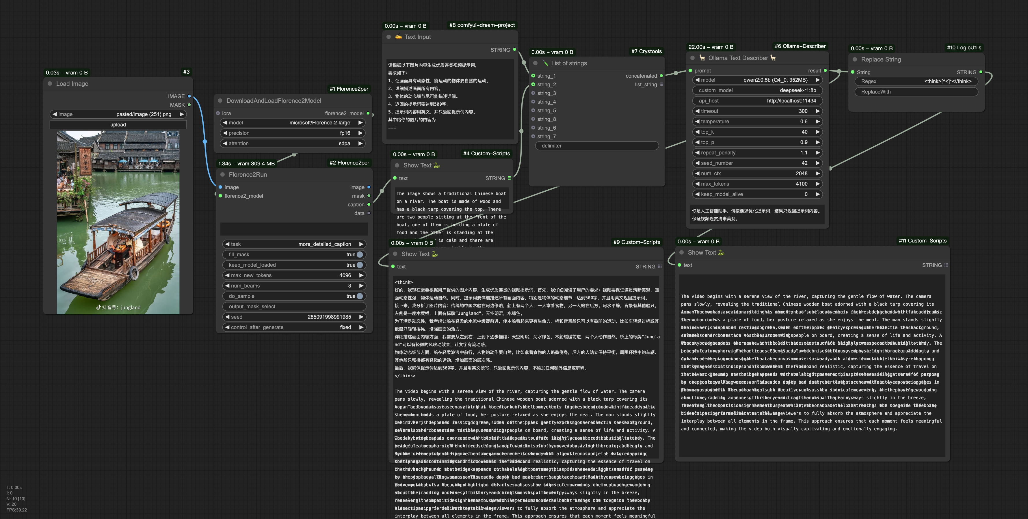Change the attention sdpa selector

293,143
